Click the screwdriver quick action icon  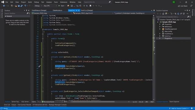click(x=40, y=66)
